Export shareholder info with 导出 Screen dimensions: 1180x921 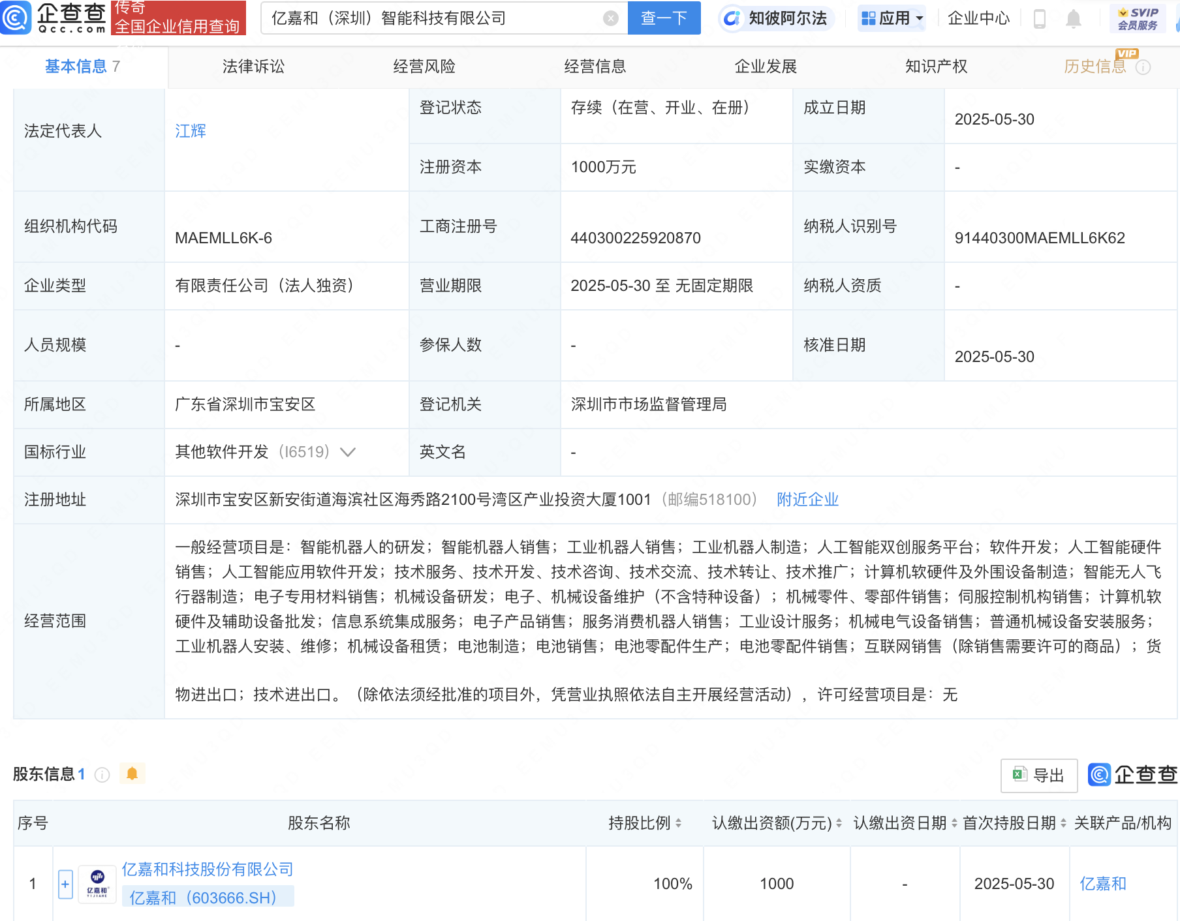(x=1039, y=775)
